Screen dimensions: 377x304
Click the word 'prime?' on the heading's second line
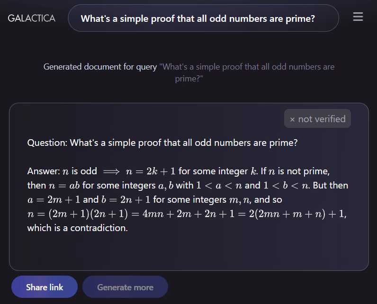point(189,79)
